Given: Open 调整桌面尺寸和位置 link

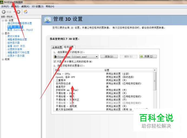Looking at the screenshot, I should [18, 52].
